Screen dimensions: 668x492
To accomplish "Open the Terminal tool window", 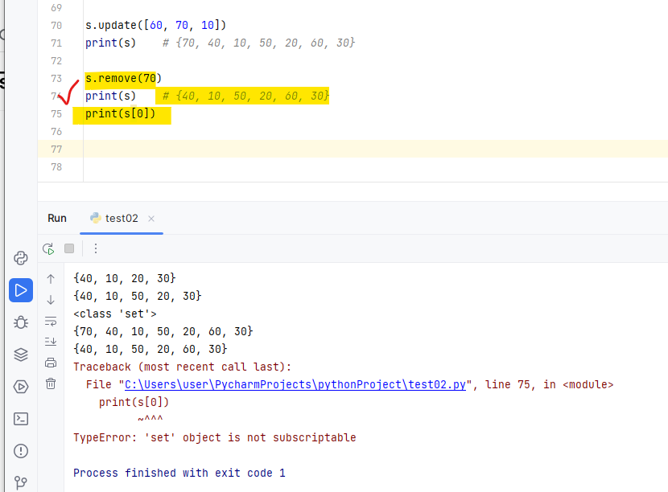I will coord(20,419).
